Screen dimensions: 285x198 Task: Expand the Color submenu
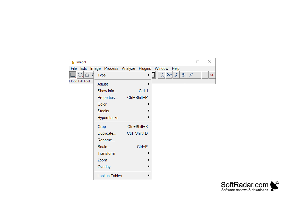(x=123, y=104)
